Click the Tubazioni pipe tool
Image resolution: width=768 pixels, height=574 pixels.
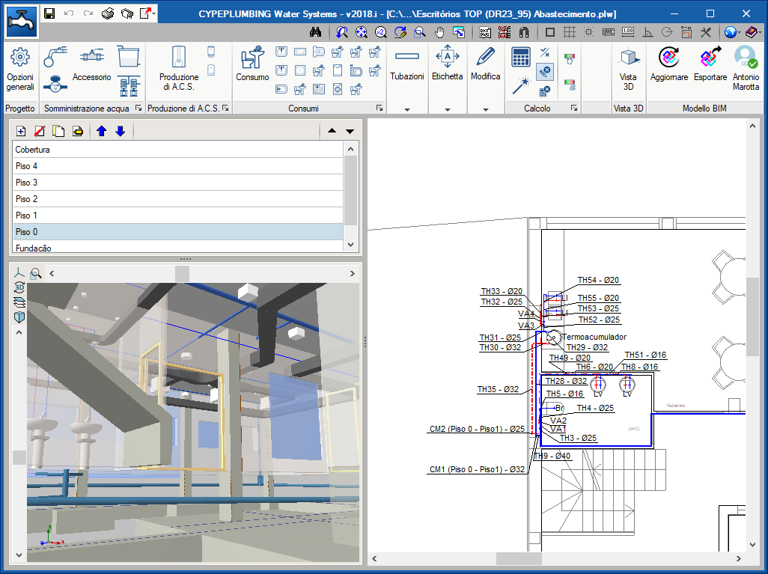coord(407,64)
